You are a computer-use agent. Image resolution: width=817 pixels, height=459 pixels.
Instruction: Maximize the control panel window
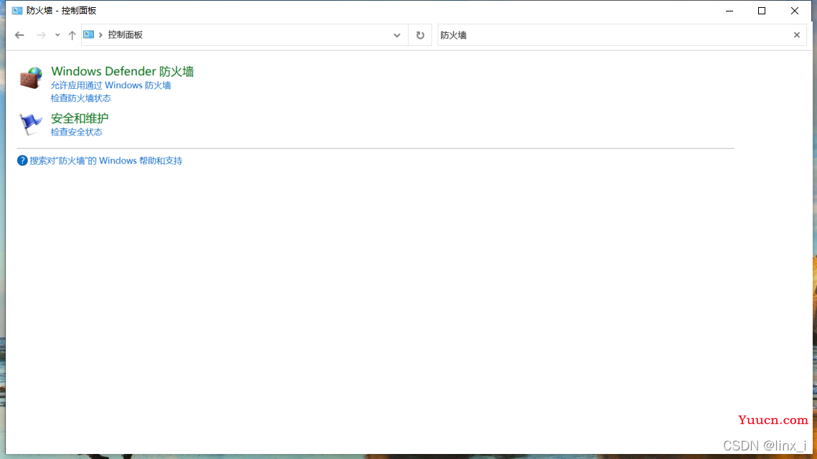pyautogui.click(x=762, y=11)
